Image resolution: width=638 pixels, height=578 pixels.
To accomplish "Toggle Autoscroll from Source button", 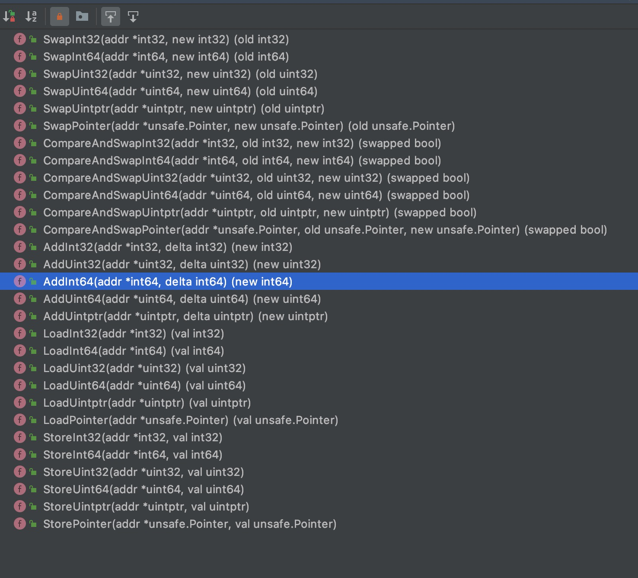I will (133, 17).
